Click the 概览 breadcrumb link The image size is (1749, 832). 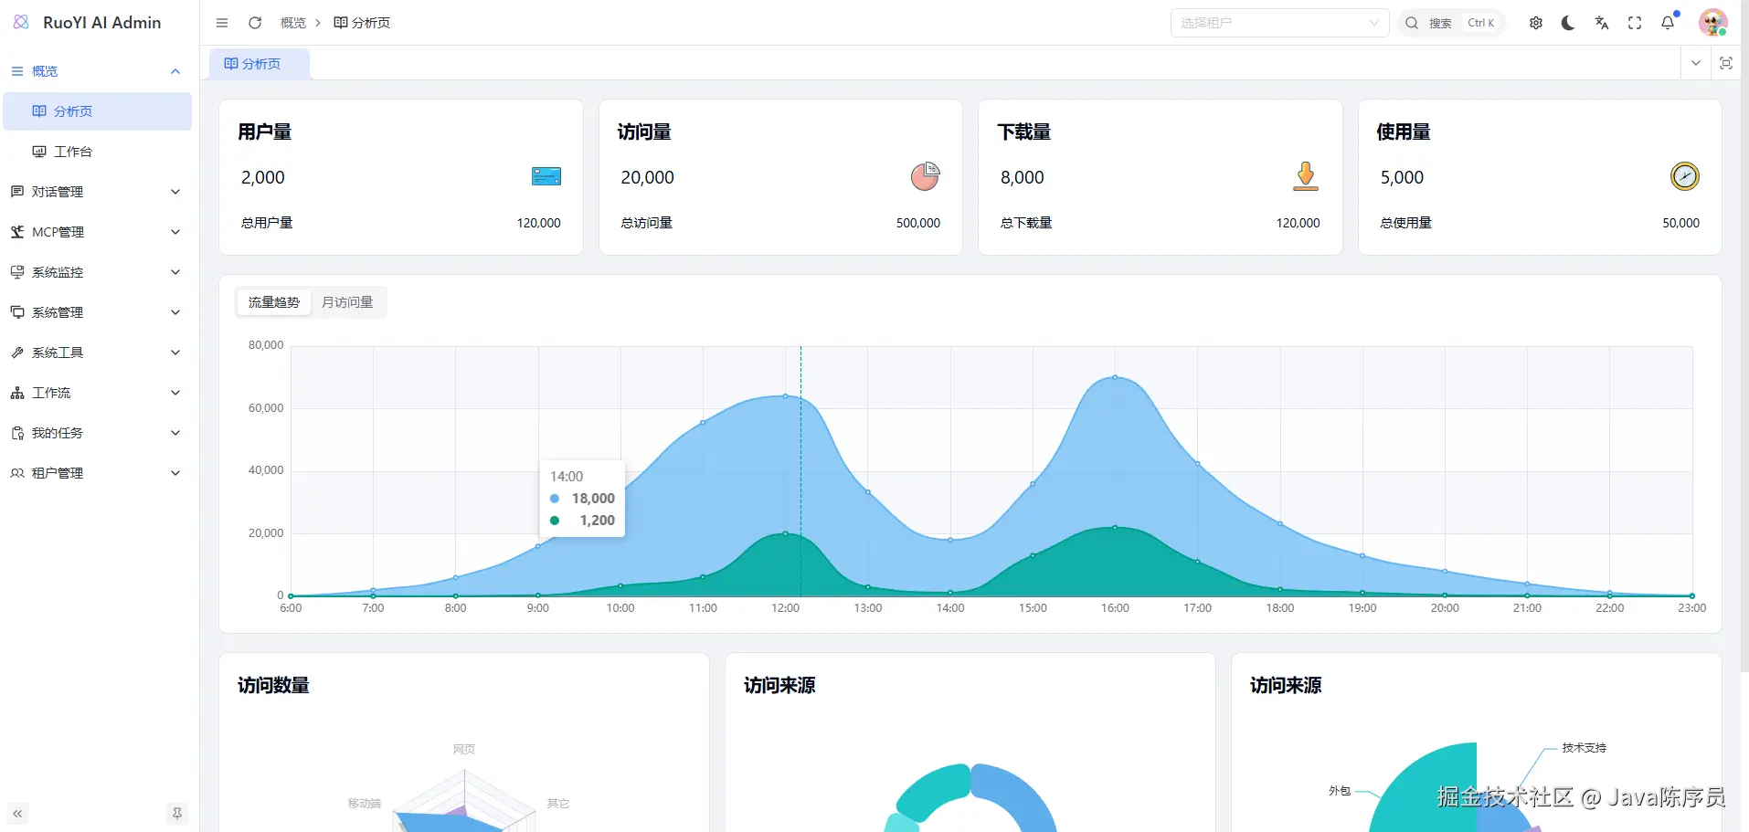[x=293, y=23]
